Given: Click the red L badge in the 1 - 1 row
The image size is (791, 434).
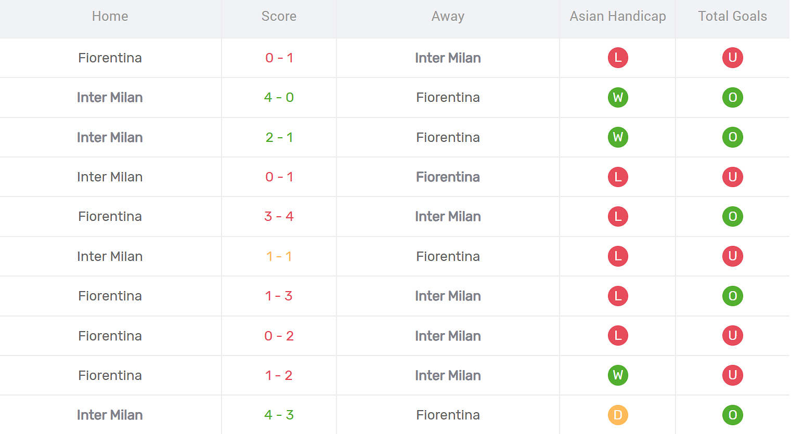Looking at the screenshot, I should coord(618,256).
